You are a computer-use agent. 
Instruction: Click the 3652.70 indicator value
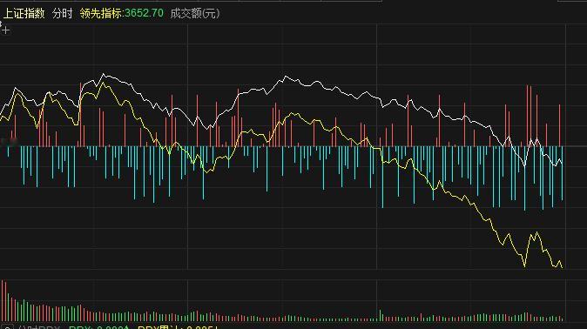click(x=144, y=13)
